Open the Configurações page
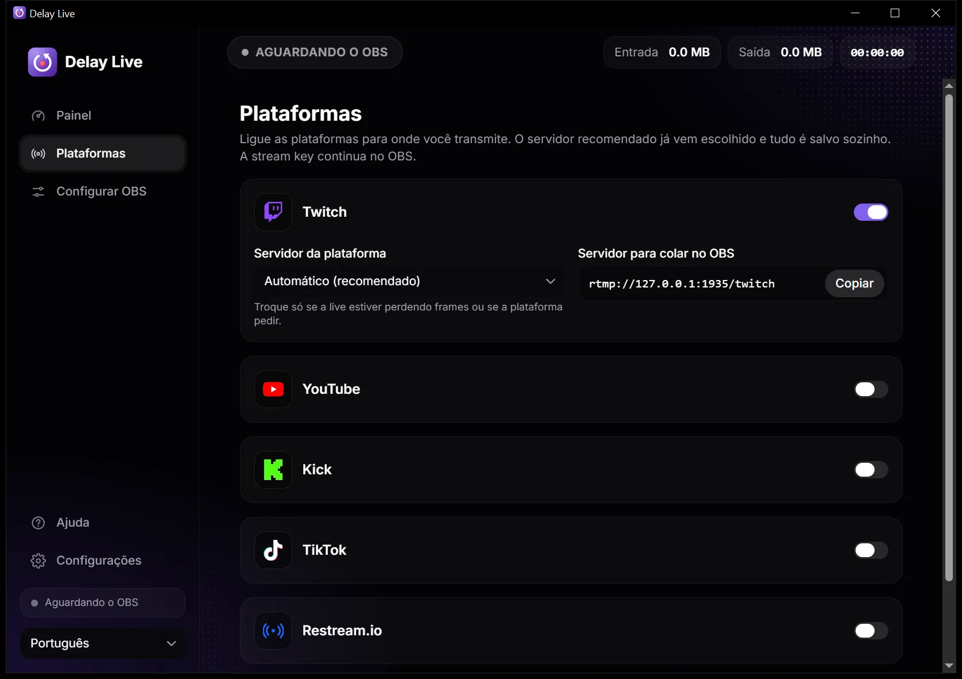This screenshot has height=679, width=962. tap(102, 561)
